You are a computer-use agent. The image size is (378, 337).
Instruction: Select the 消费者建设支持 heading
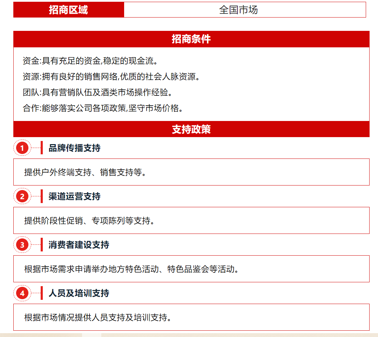[79, 245]
